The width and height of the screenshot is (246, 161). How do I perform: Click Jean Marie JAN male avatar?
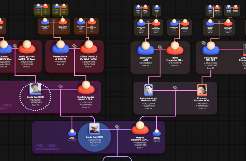tap(146, 48)
